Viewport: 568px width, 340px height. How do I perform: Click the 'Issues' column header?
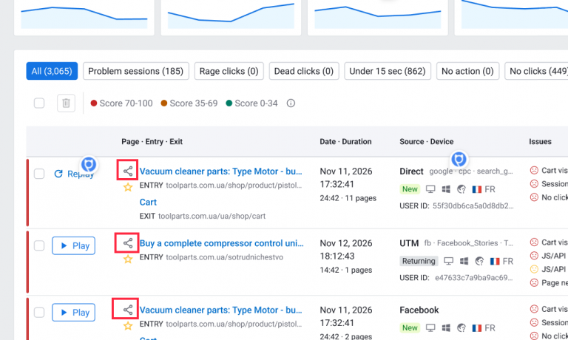(540, 142)
